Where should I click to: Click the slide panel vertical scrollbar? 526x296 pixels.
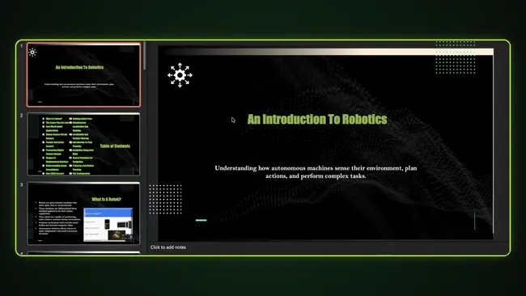[145, 56]
